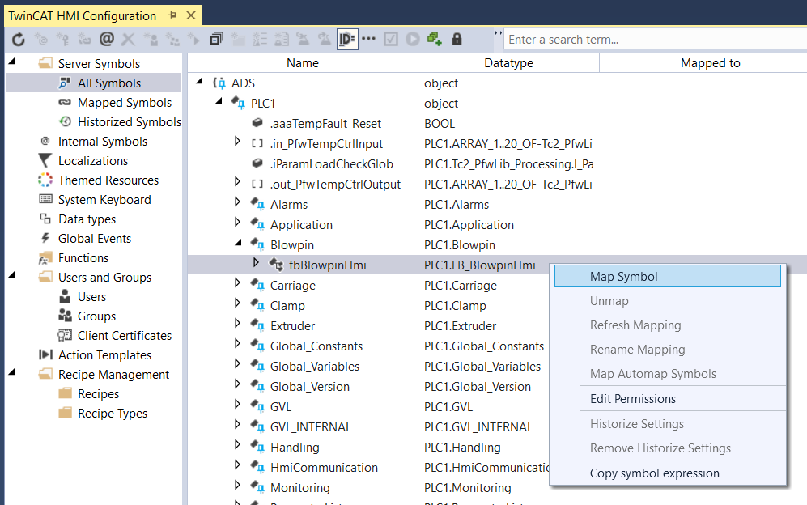Screen dimensions: 807x505
Task: Click the Name column header
Action: tap(303, 63)
